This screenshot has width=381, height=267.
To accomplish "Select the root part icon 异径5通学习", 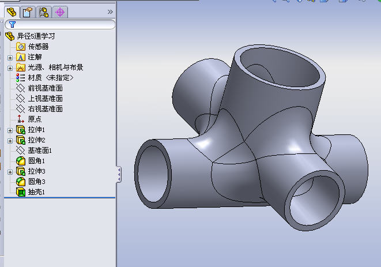I will coord(10,36).
